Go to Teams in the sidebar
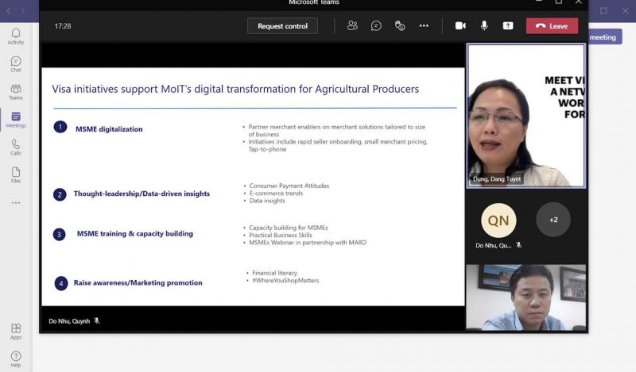Screen dimensions: 636x372 pyautogui.click(x=16, y=92)
